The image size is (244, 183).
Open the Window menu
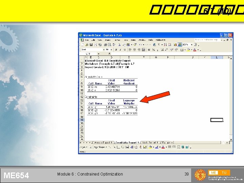[x=142, y=40]
